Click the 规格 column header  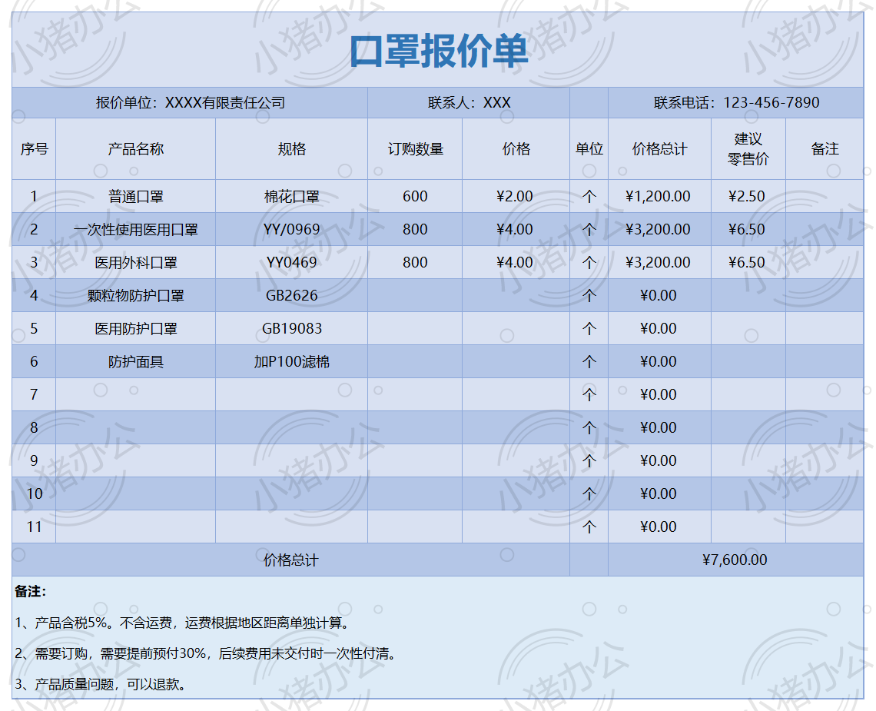pyautogui.click(x=292, y=148)
